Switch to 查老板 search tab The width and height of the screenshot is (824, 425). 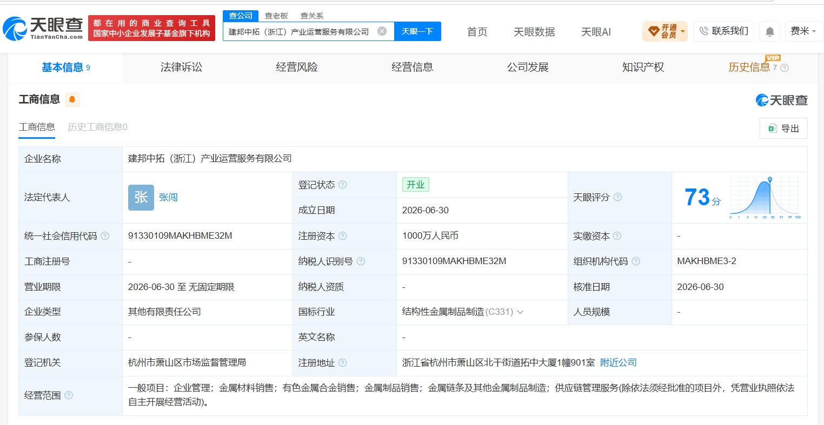[x=276, y=16]
